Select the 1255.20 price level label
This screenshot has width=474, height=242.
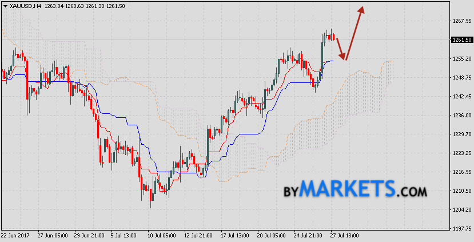coord(461,59)
